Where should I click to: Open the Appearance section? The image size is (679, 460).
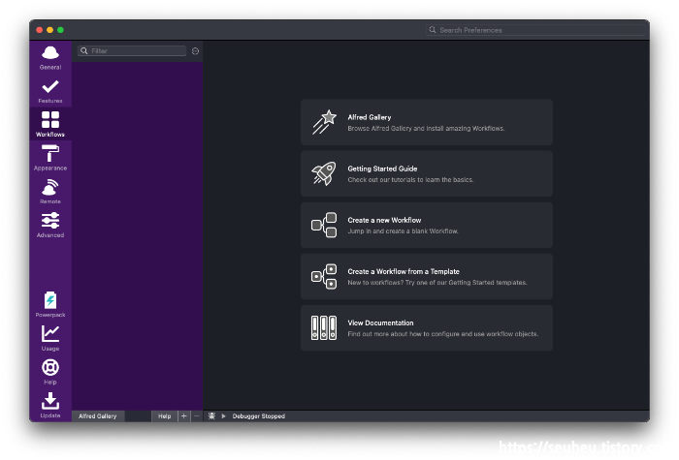click(50, 158)
